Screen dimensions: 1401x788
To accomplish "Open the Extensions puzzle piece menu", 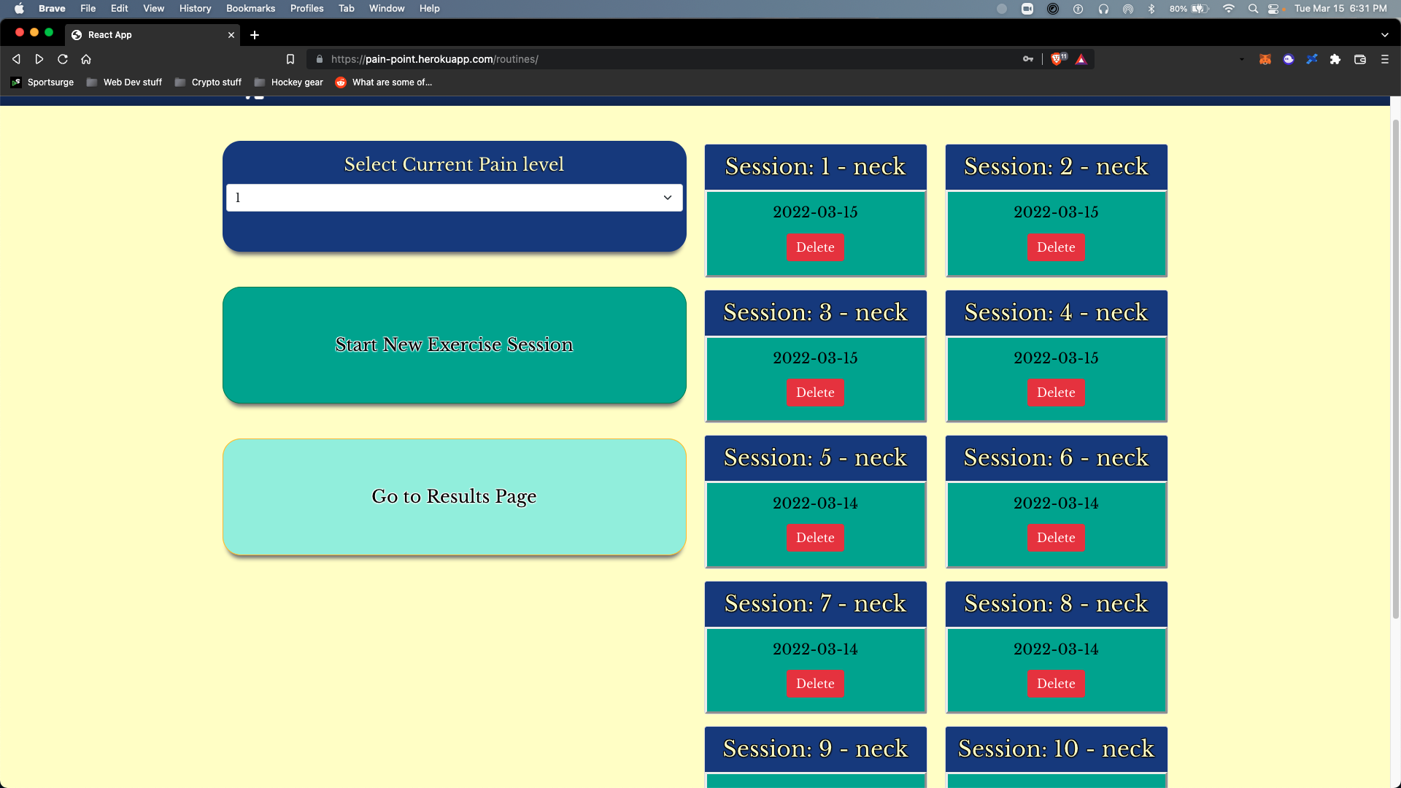I will (1335, 59).
